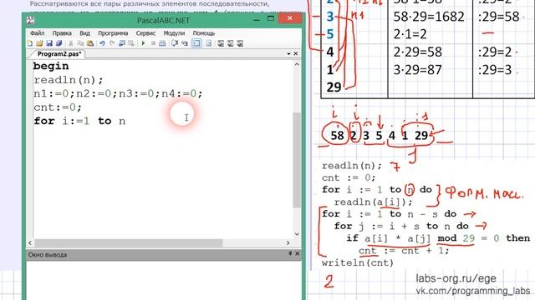Place cursor after 'for i:=1 to n'

click(126, 121)
